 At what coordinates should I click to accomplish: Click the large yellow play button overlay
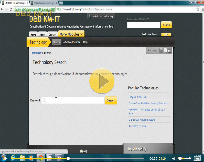pos(102,81)
